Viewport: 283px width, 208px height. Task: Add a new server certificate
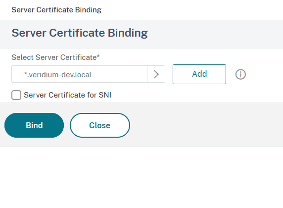pyautogui.click(x=199, y=74)
